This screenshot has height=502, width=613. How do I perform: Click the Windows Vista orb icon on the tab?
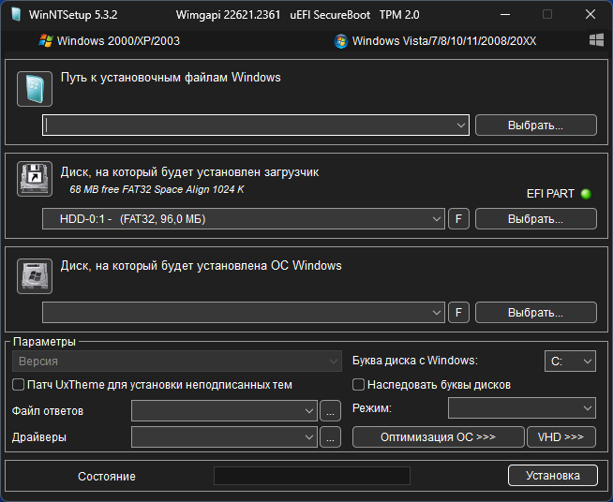(341, 41)
